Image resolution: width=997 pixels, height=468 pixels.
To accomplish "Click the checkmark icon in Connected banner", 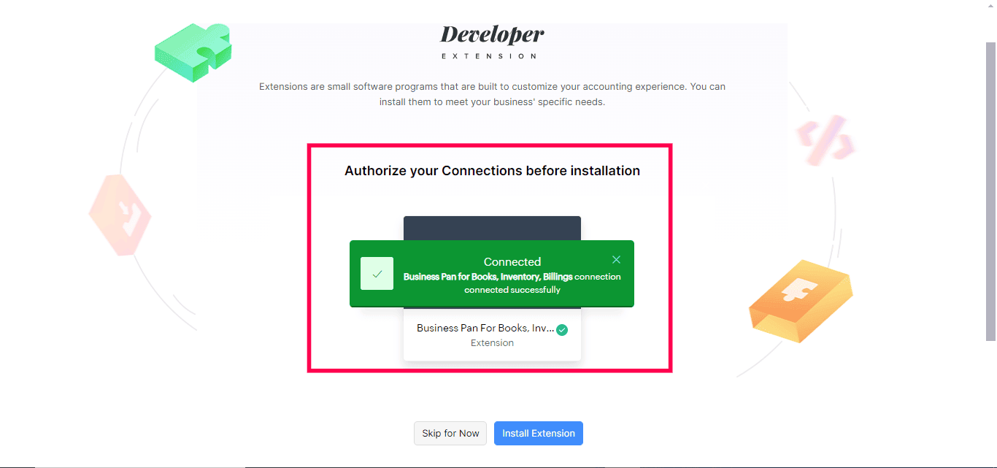I will point(377,274).
